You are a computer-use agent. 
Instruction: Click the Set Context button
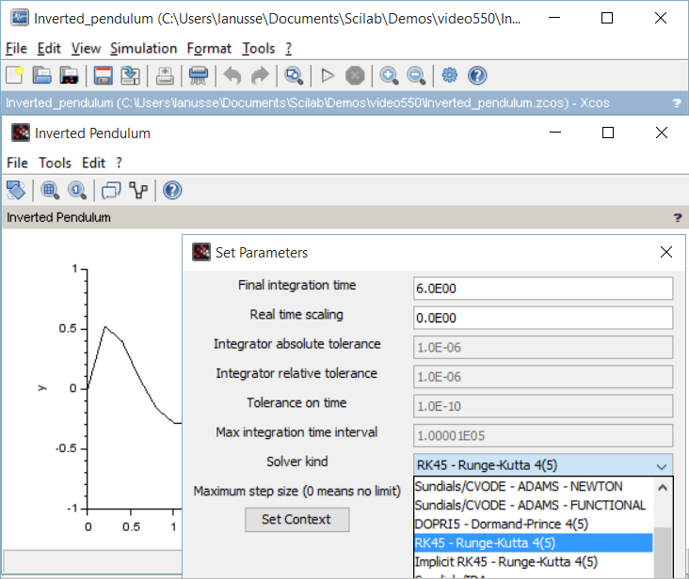pos(297,520)
